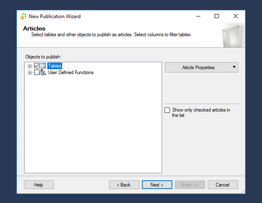This screenshot has height=203, width=262.
Task: Cancel the publication wizard
Action: pos(223,185)
